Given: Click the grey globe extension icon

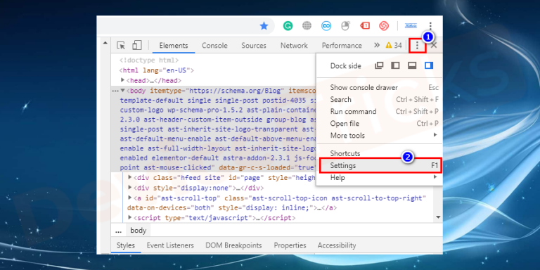Looking at the screenshot, I should 307,25.
